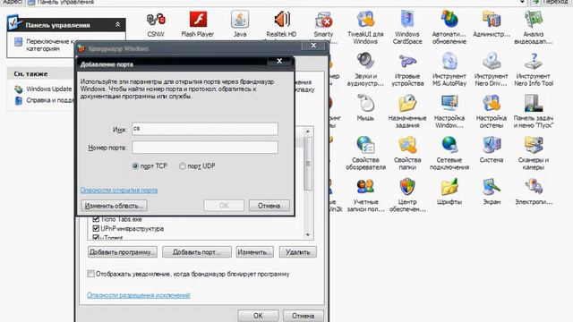Open the Администрирование icon
Image resolution: width=573 pixels, height=322 pixels.
pos(492,20)
